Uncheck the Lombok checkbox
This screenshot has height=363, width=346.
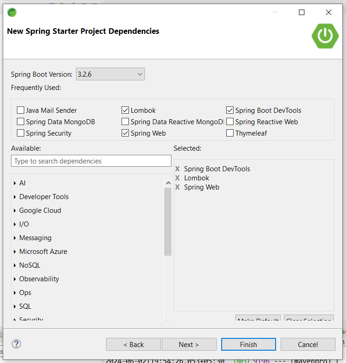pyautogui.click(x=125, y=110)
